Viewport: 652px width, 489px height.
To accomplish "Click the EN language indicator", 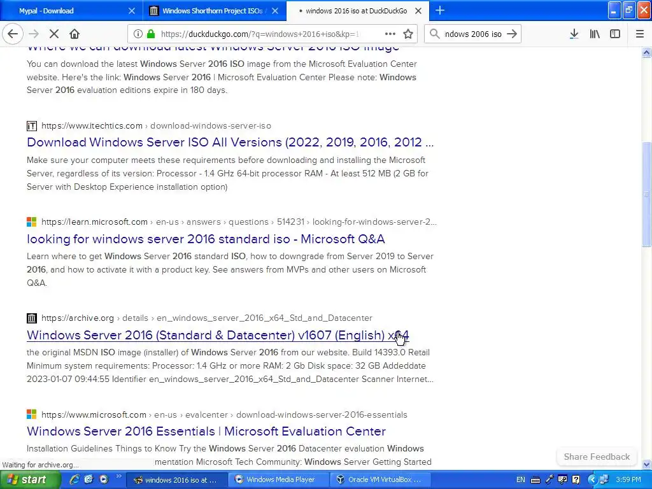I will click(x=521, y=480).
